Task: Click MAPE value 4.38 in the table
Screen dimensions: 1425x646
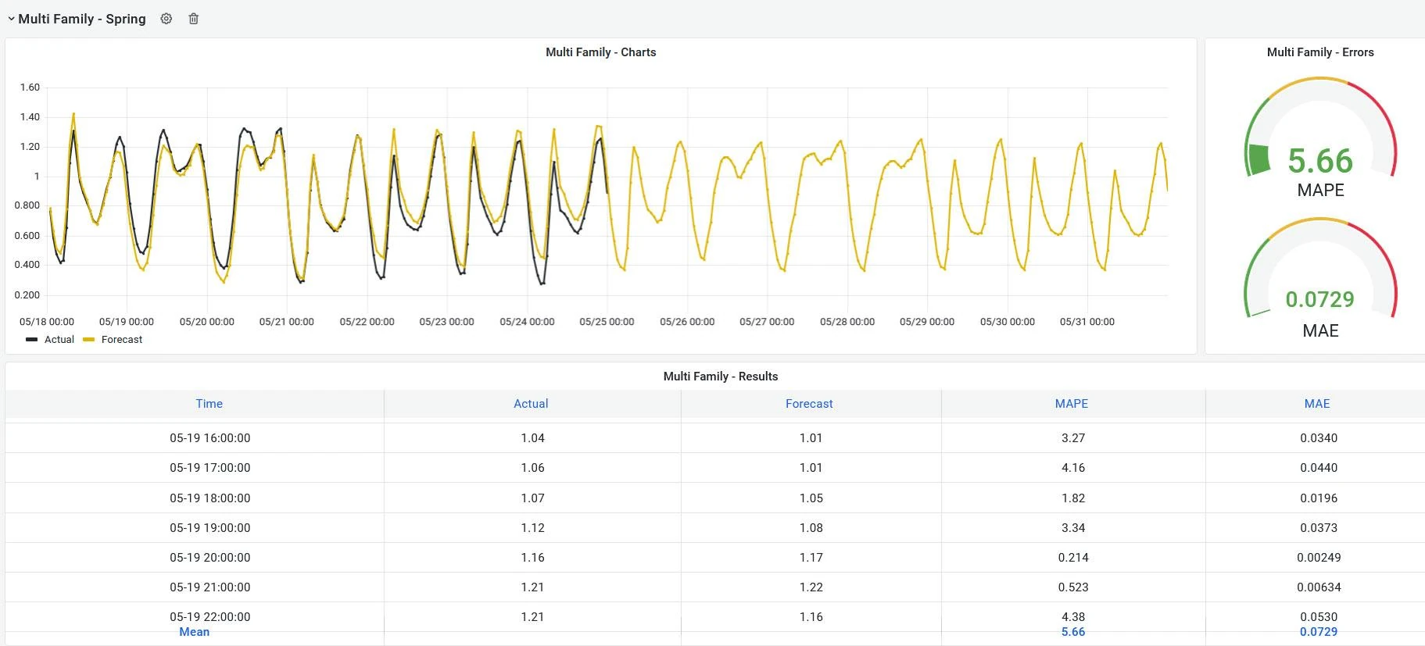Action: point(1073,617)
